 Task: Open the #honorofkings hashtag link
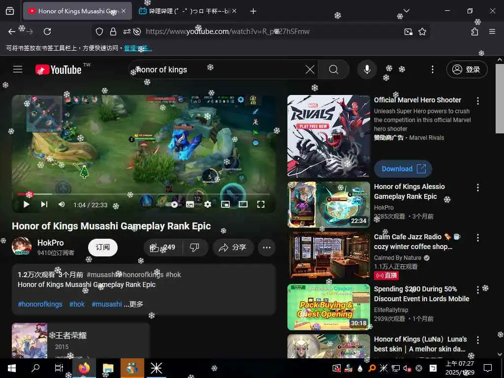point(40,304)
